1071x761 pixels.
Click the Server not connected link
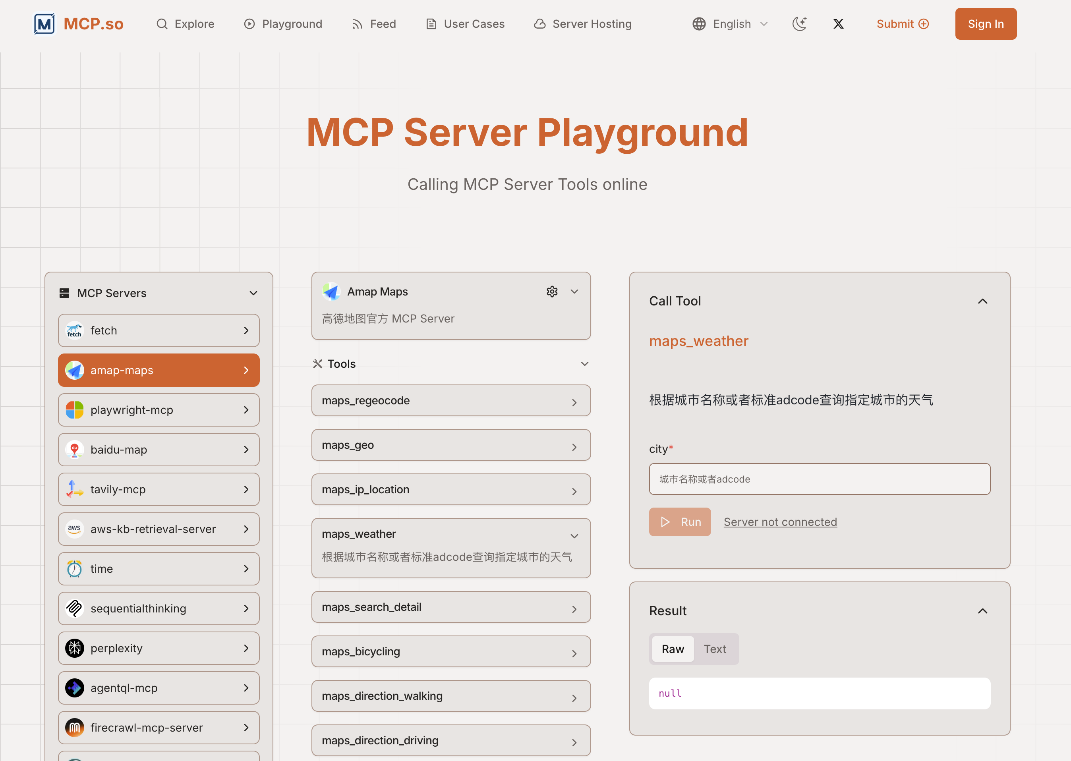780,522
